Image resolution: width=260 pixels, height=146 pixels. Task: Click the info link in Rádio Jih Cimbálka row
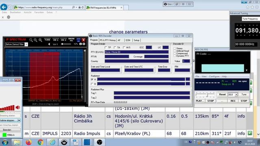241,116
